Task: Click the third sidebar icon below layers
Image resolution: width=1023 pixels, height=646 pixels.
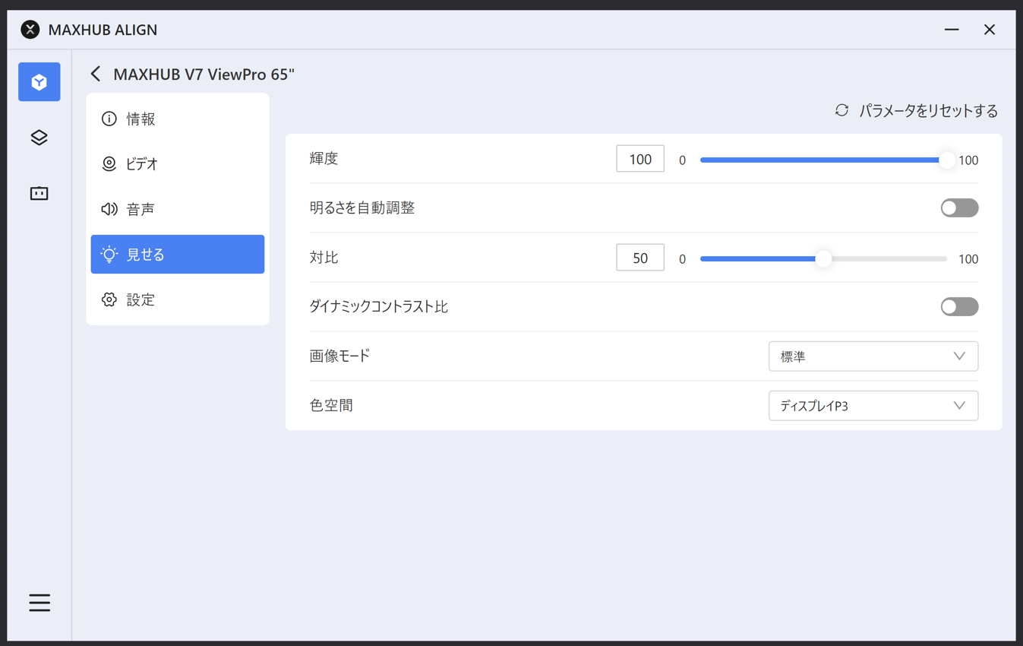Action: click(x=39, y=193)
